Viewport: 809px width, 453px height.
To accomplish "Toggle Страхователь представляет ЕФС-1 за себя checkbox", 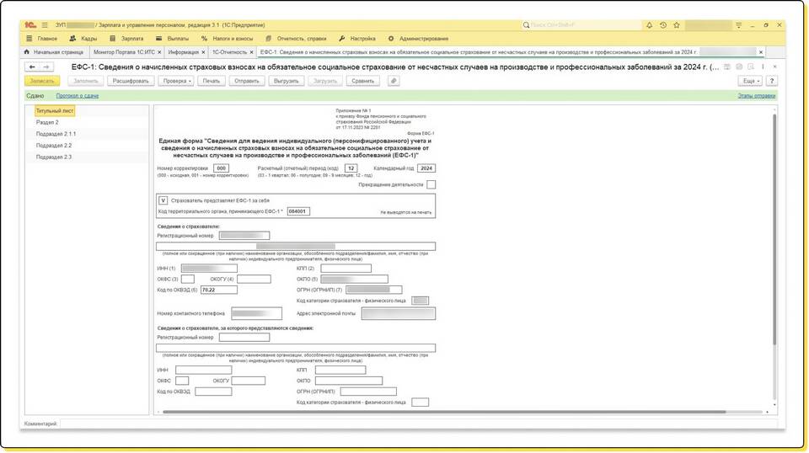I will point(163,200).
